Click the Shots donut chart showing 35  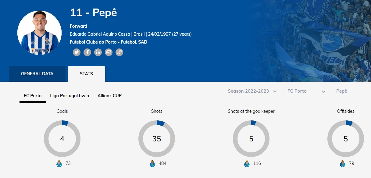tap(157, 139)
